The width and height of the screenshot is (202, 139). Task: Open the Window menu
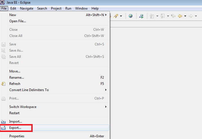coord(81,8)
